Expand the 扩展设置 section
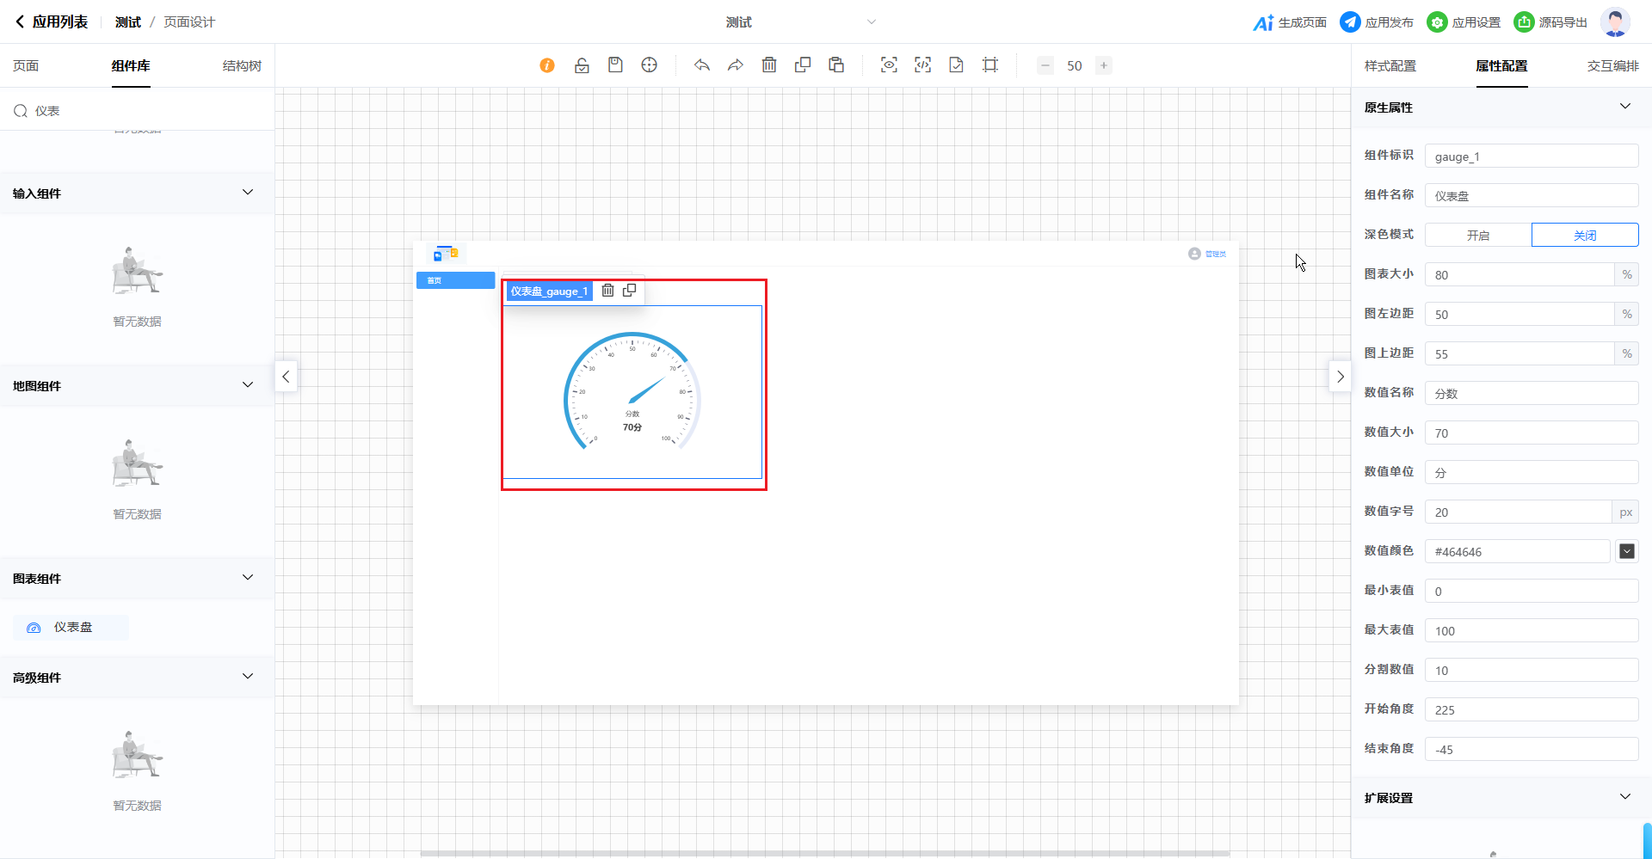1652x859 pixels. click(x=1624, y=797)
